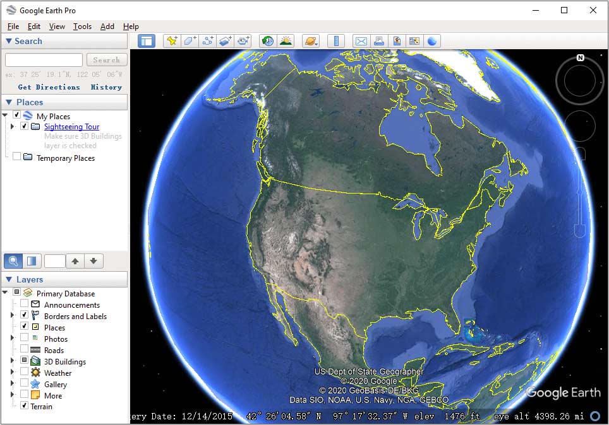The image size is (609, 425).
Task: Click the zoom slider on map
Action: pyautogui.click(x=580, y=192)
